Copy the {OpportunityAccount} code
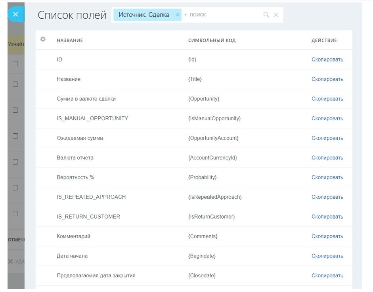This screenshot has width=373, height=292. (x=327, y=138)
